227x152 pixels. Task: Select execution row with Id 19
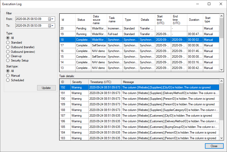tap(102, 34)
